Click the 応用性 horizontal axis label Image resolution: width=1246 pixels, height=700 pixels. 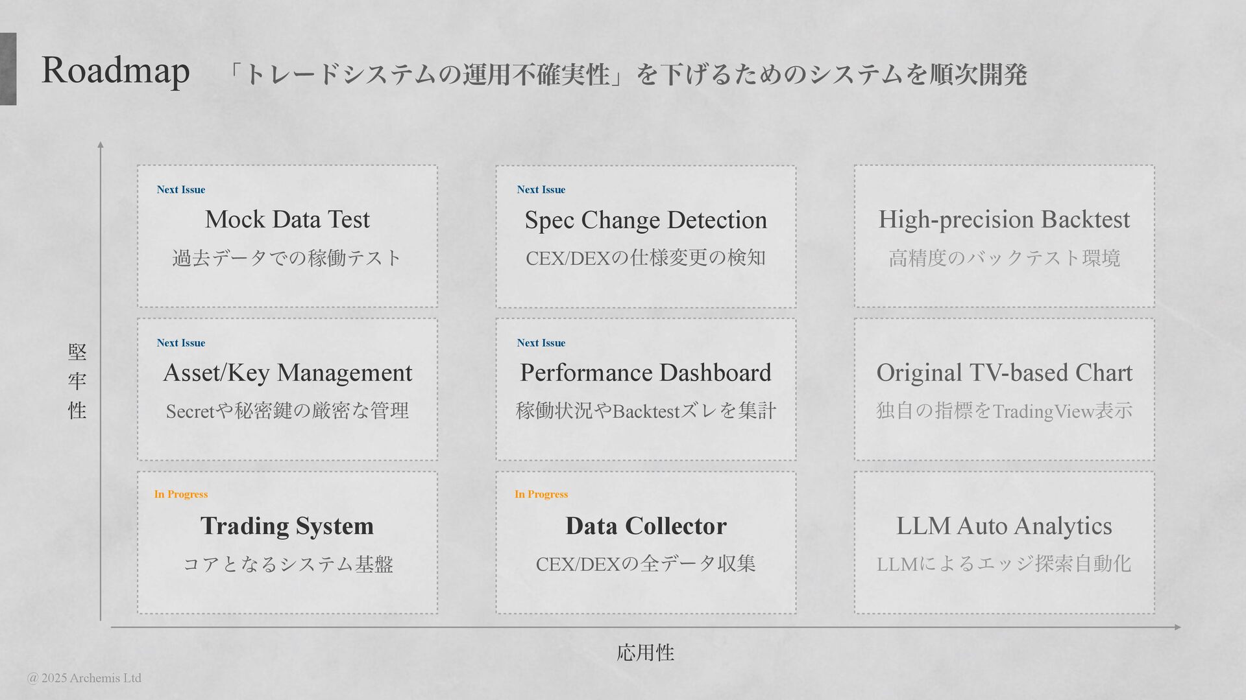click(645, 652)
